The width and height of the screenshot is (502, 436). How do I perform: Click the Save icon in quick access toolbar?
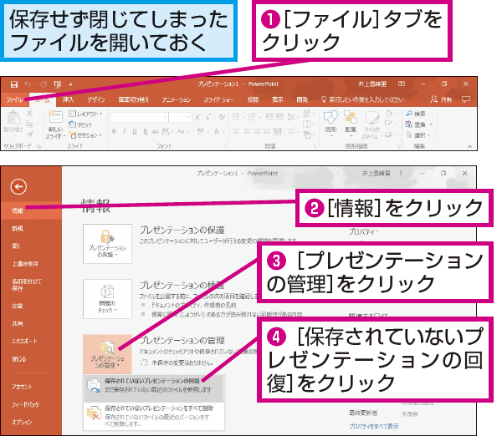click(13, 84)
